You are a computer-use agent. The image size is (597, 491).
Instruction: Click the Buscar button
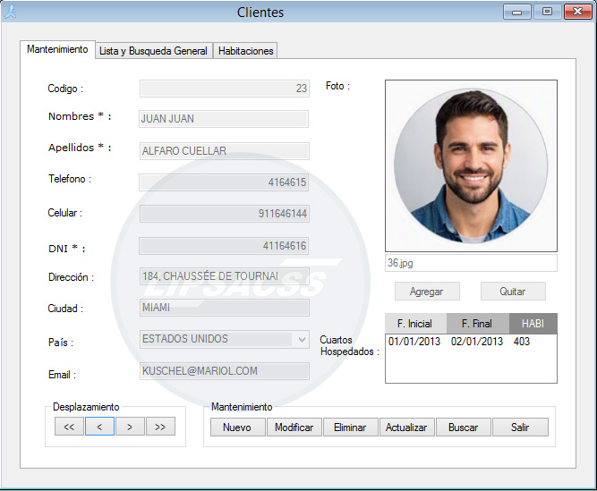(463, 428)
